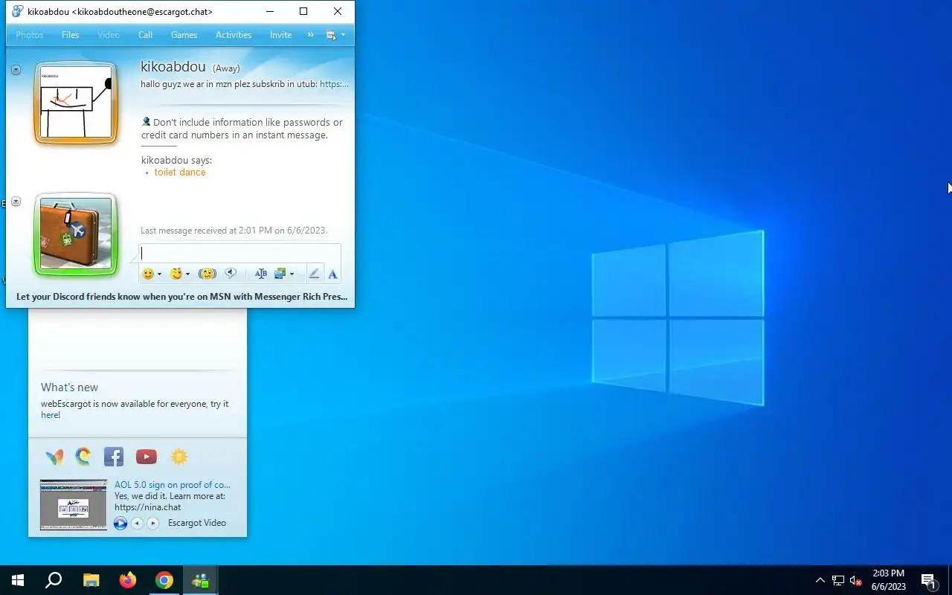Image resolution: width=952 pixels, height=595 pixels.
Task: Launch Firefox from the taskbar
Action: 128,580
